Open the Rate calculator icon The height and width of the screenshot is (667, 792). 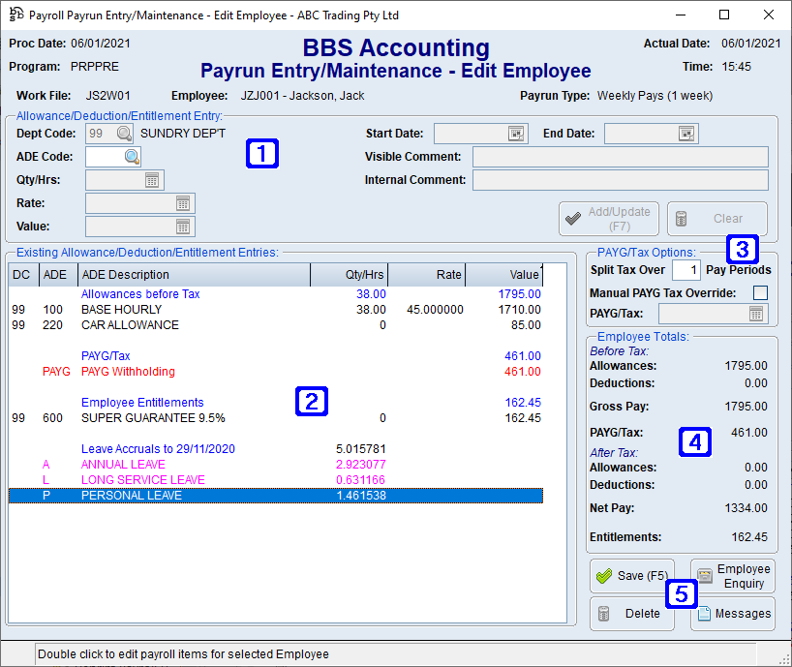[185, 203]
